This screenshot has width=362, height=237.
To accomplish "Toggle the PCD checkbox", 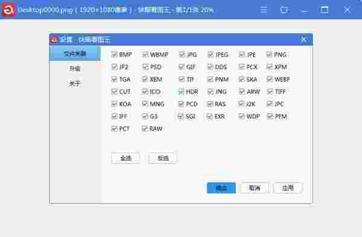I will (182, 104).
